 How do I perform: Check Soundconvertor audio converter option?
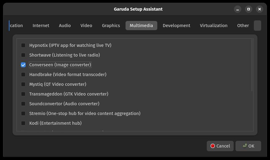[23, 104]
